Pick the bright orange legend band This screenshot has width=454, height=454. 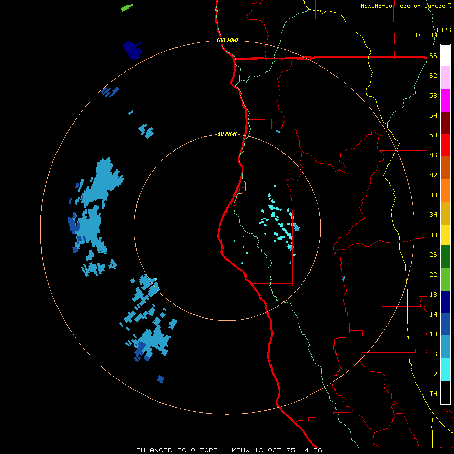click(445, 191)
